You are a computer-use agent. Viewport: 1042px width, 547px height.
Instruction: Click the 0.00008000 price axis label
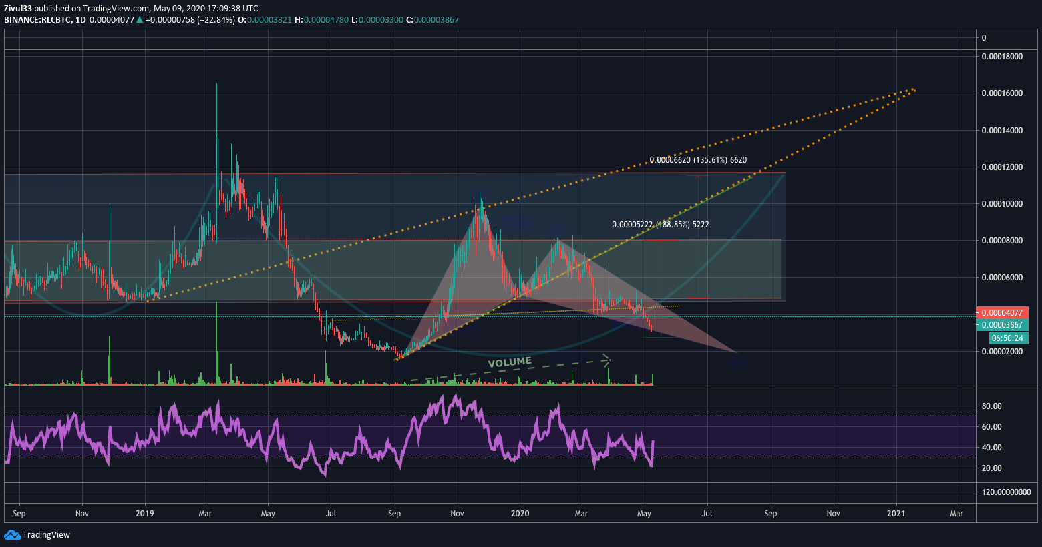click(x=1001, y=241)
